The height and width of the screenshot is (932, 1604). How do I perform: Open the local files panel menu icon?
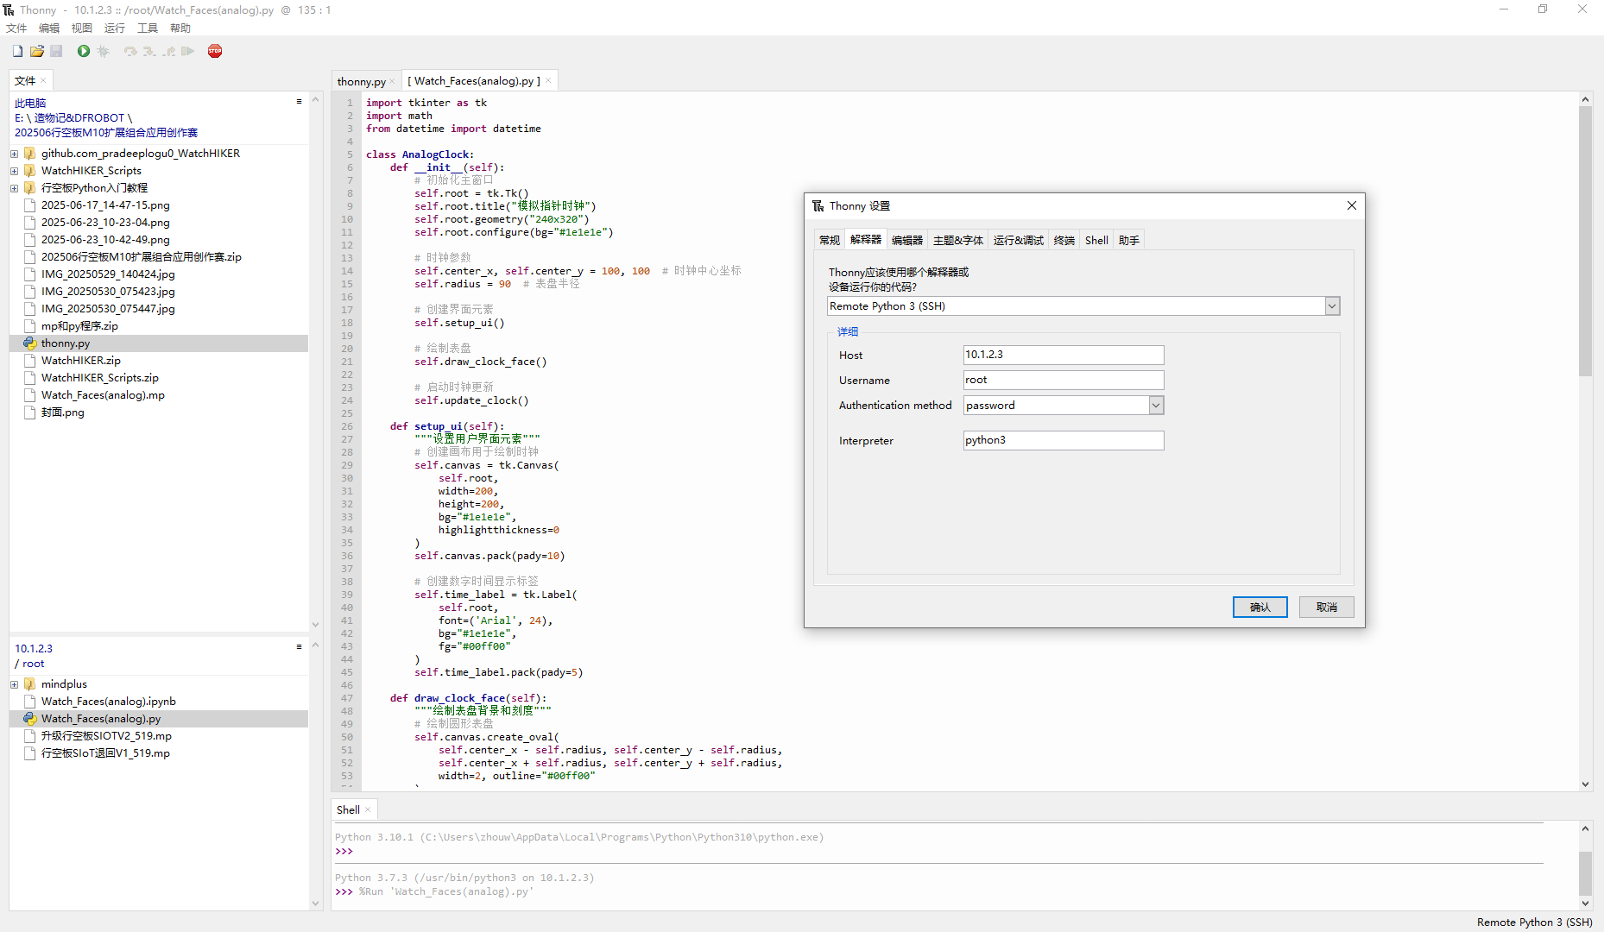300,102
